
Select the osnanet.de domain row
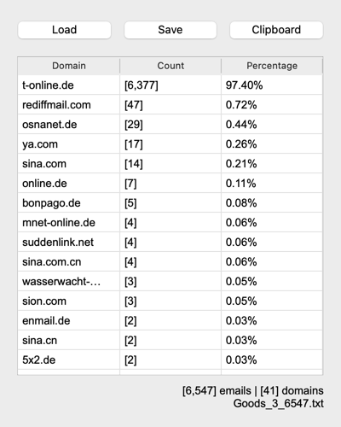170,125
